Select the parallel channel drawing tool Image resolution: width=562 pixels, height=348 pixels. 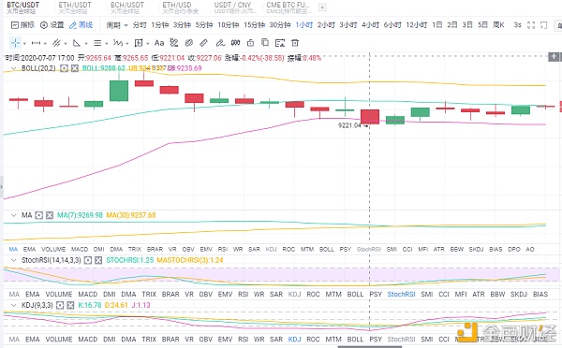tap(56, 43)
